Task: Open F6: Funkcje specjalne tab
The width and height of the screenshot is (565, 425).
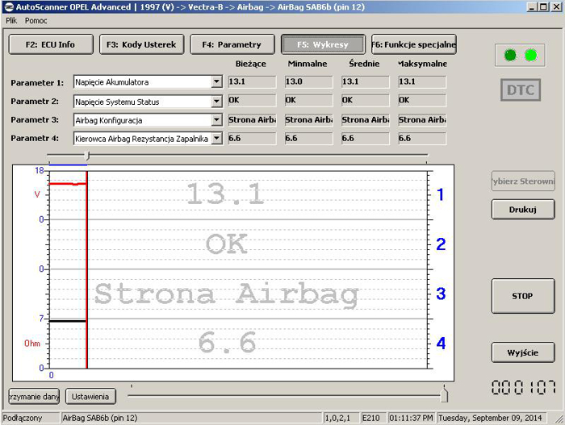Action: (x=414, y=44)
